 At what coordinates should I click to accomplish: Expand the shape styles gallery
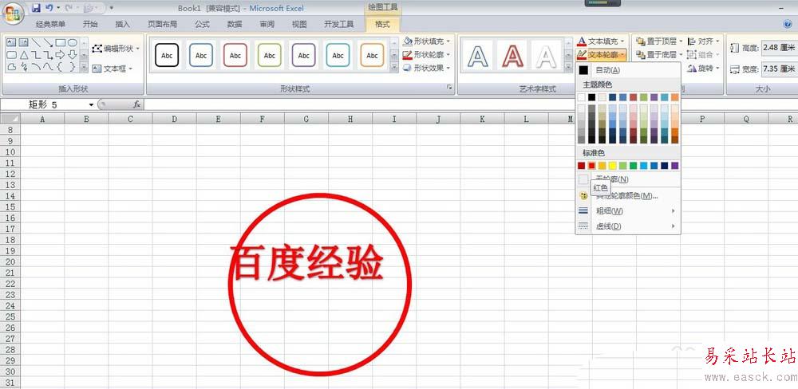394,67
